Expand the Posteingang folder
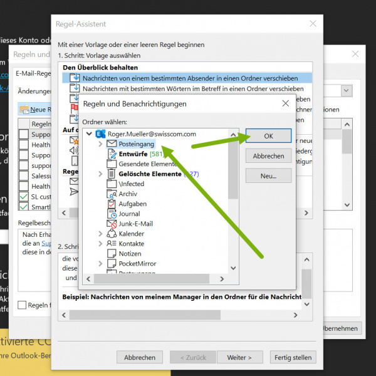 coord(100,144)
